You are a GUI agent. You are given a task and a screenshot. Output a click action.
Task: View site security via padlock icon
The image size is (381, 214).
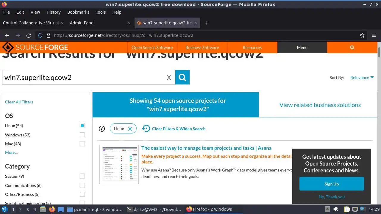49,35
